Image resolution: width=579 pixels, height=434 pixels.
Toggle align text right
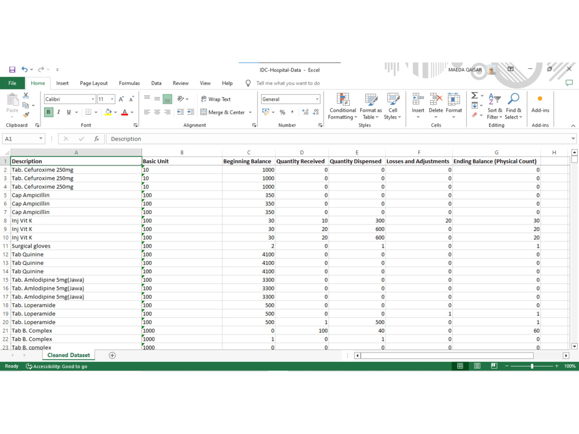167,112
